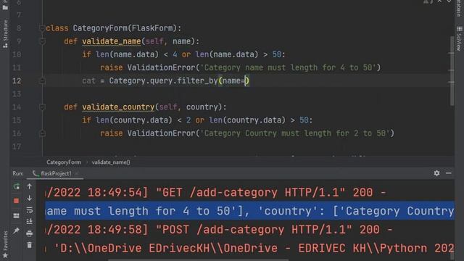
Task: Click the validate_country method name
Action: pyautogui.click(x=118, y=107)
